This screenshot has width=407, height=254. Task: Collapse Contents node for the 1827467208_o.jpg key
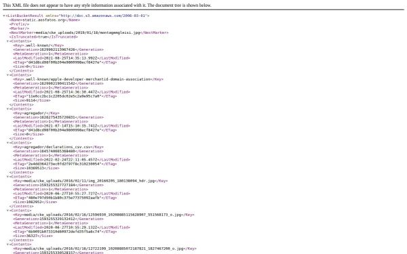(7, 245)
